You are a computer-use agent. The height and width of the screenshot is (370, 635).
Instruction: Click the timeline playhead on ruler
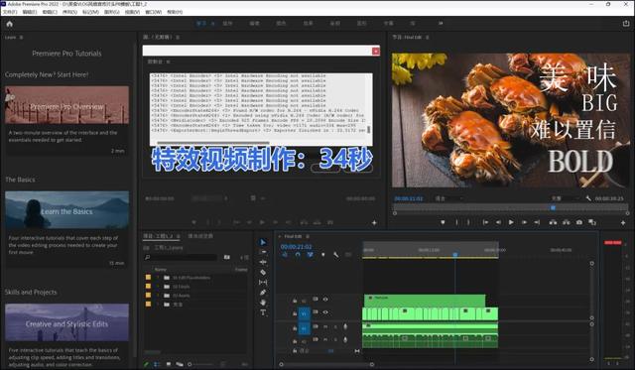coord(455,255)
